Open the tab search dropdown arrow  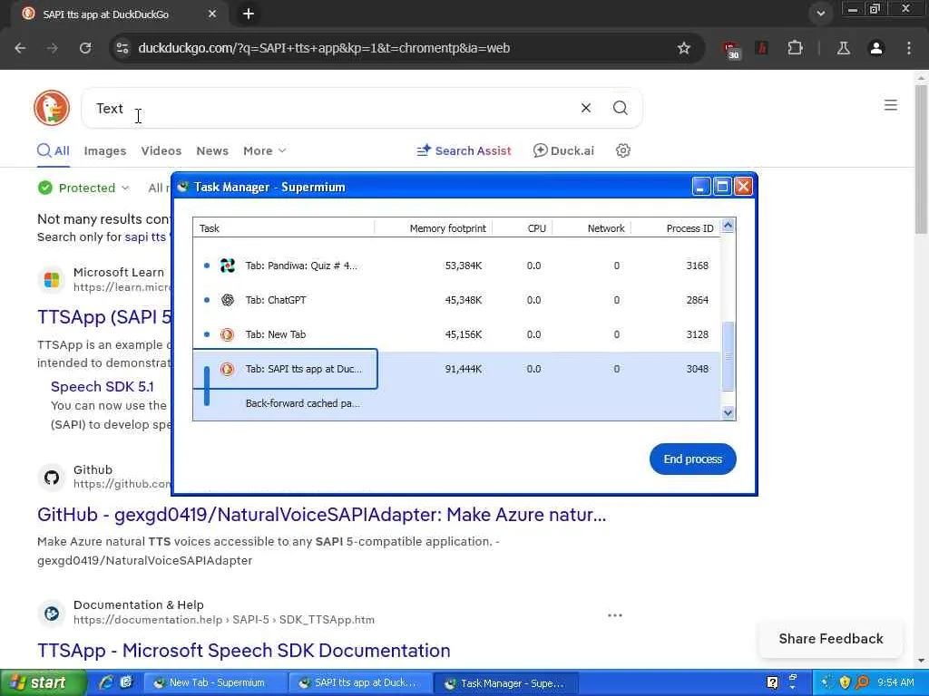click(820, 13)
